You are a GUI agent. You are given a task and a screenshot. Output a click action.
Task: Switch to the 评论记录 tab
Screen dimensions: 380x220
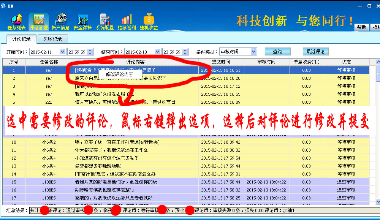(x=22, y=39)
